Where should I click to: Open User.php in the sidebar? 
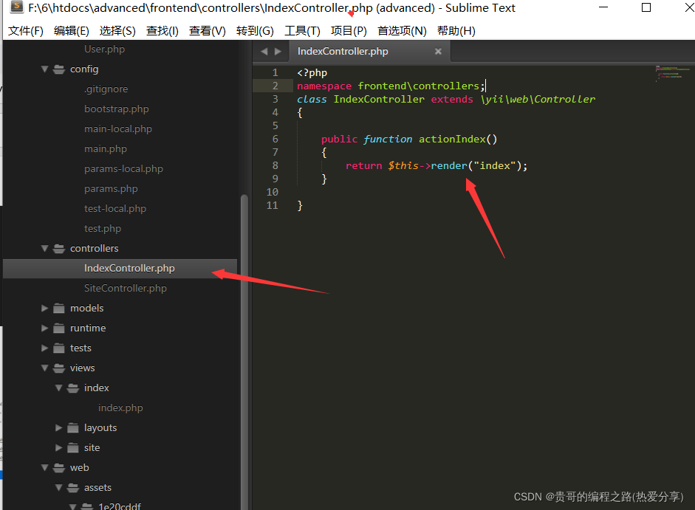tap(105, 49)
